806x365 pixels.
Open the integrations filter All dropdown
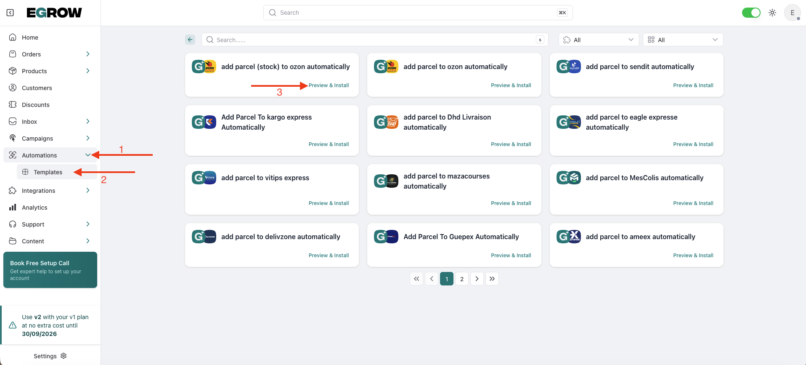coord(599,40)
